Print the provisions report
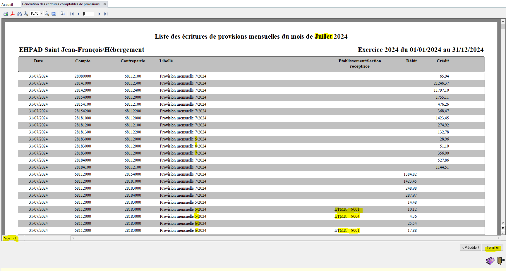The image size is (506, 271). [6, 14]
